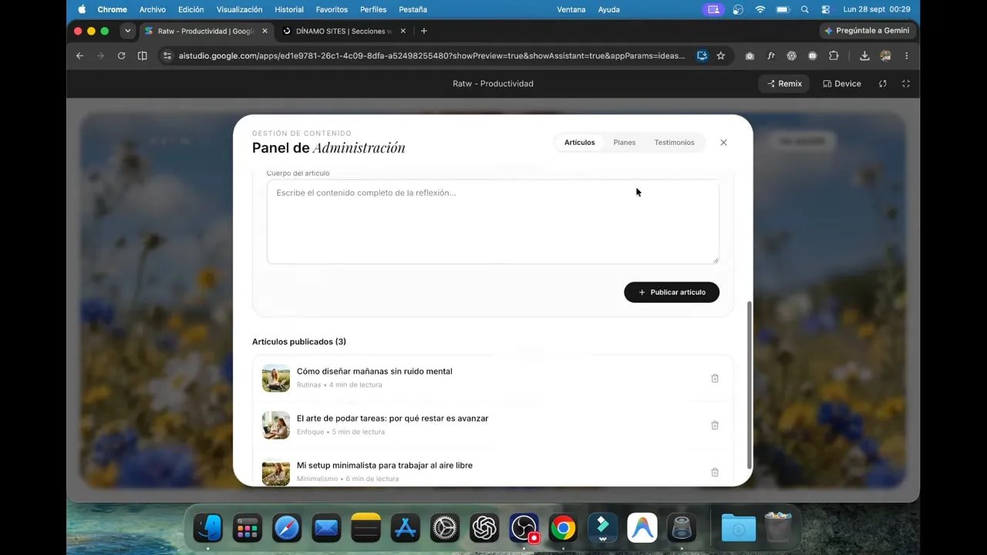Switch to the Planes tab
Image resolution: width=987 pixels, height=555 pixels.
(625, 143)
